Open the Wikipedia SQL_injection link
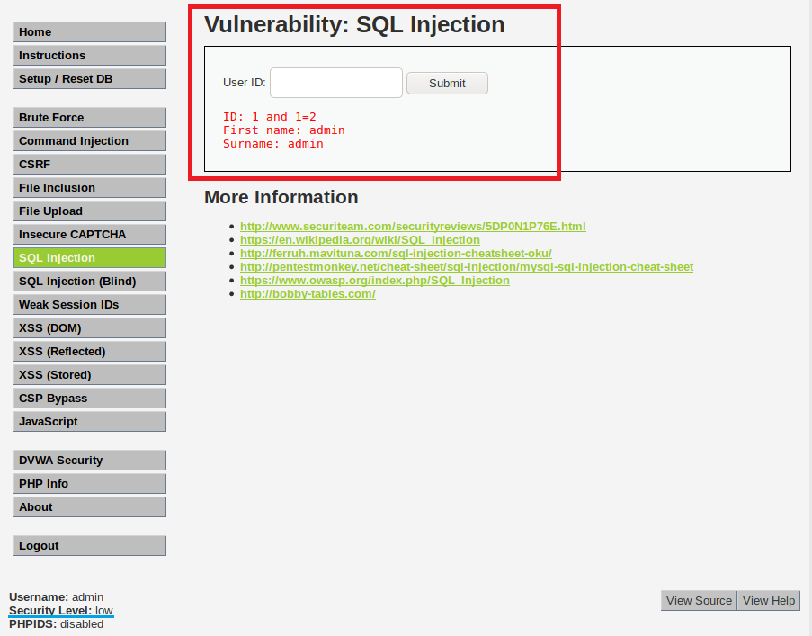The height and width of the screenshot is (636, 812). [360, 240]
